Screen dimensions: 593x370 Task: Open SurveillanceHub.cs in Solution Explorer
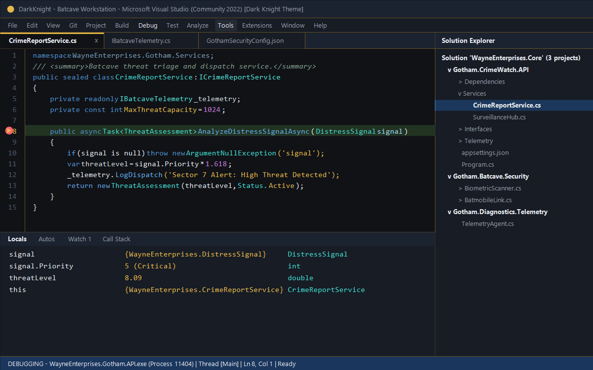pyautogui.click(x=499, y=117)
